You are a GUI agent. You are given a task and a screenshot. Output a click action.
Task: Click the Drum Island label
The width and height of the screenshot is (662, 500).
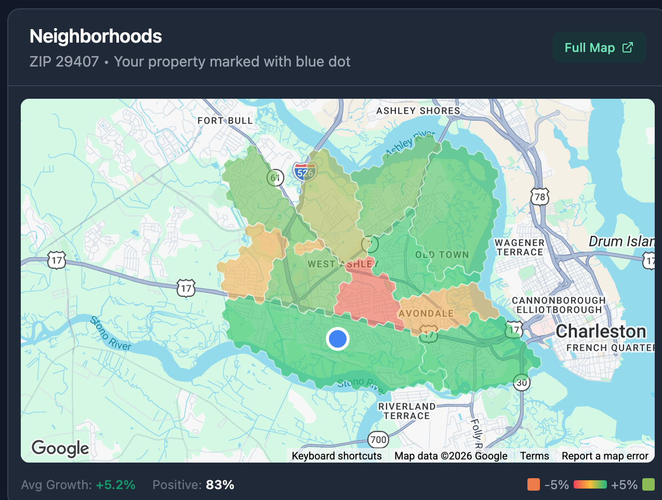pyautogui.click(x=621, y=242)
